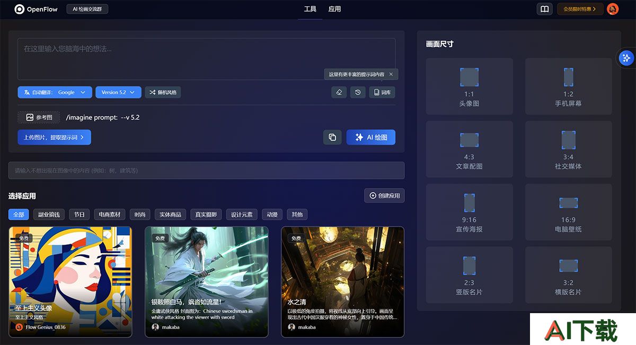Open Version 5.2 dropdown
Viewport: 636px width, 345px height.
click(118, 92)
